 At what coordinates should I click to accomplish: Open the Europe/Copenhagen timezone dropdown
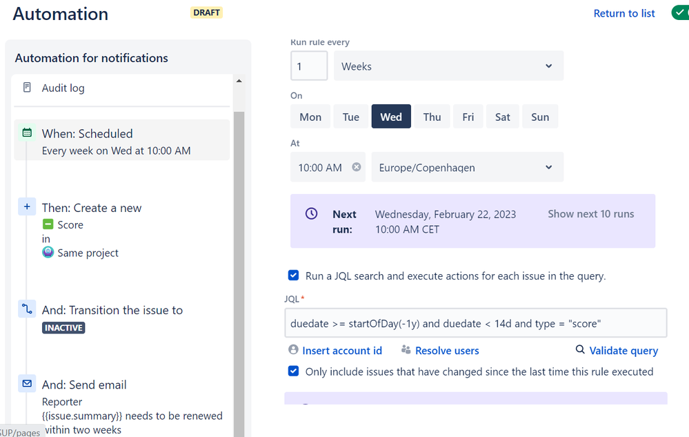468,167
